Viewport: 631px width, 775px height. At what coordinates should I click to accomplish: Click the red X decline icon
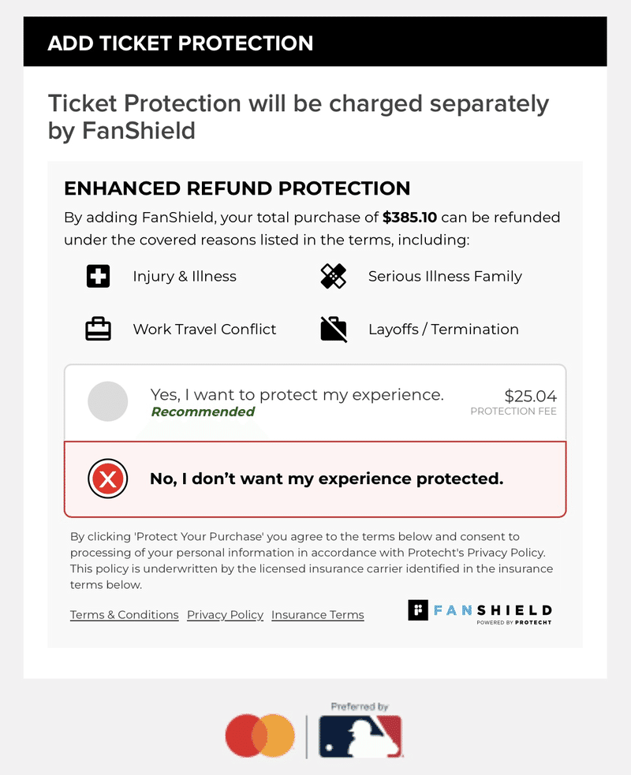(x=108, y=479)
